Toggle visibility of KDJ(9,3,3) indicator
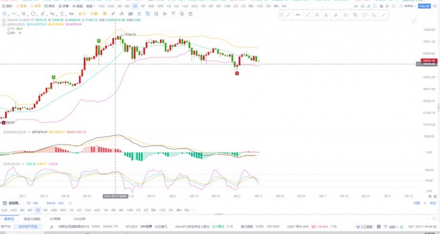The image size is (440, 234). pyautogui.click(x=5, y=164)
